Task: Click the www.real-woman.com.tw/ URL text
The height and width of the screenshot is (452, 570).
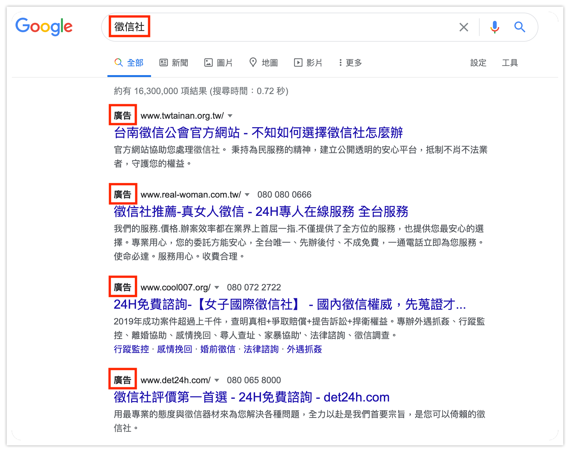Action: (x=191, y=195)
